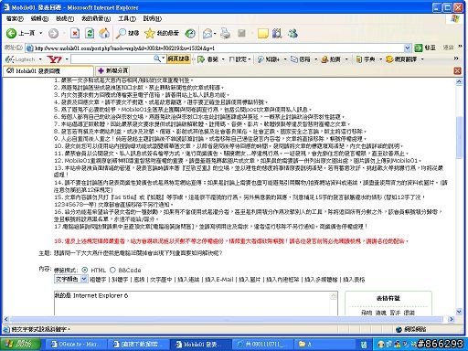Open a new tab with 新增分頁
468x351 pixels.
click(112, 70)
